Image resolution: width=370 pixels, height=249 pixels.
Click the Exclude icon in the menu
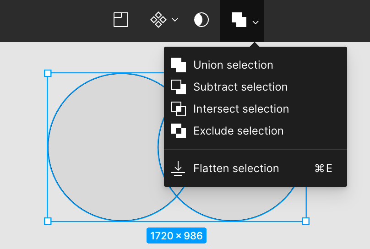[179, 131]
